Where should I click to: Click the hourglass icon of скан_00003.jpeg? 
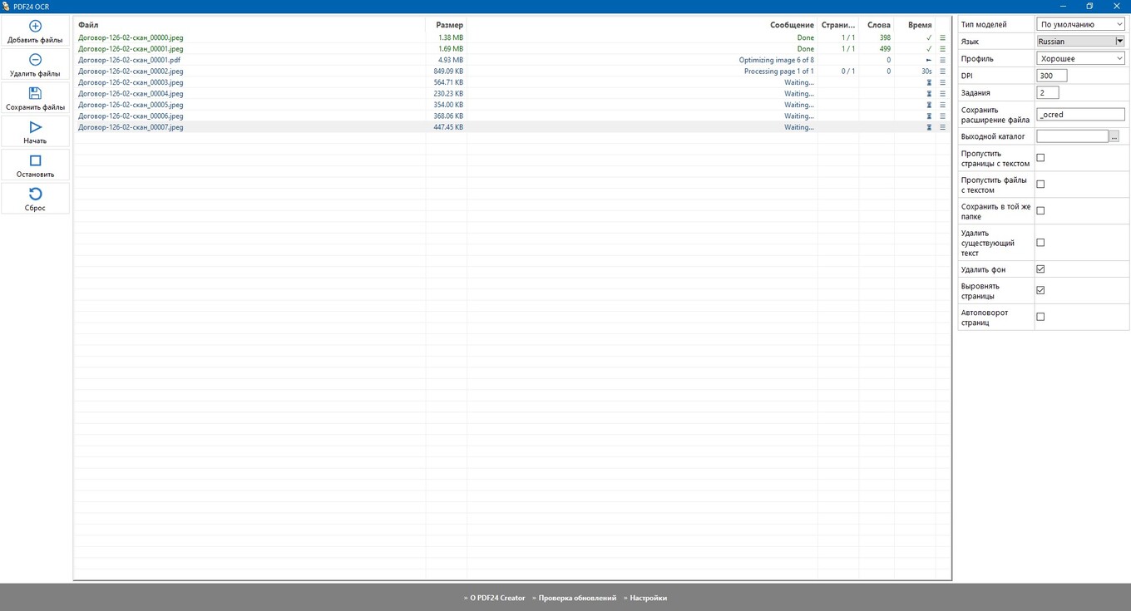tap(929, 82)
